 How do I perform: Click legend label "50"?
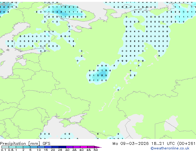point(96,150)
